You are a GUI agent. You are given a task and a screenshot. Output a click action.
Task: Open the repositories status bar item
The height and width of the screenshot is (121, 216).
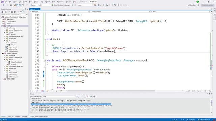pos(204,120)
